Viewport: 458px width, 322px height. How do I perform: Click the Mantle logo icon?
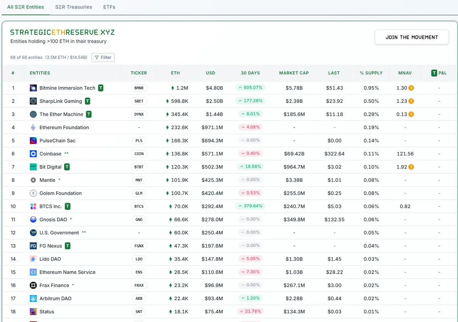click(33, 180)
